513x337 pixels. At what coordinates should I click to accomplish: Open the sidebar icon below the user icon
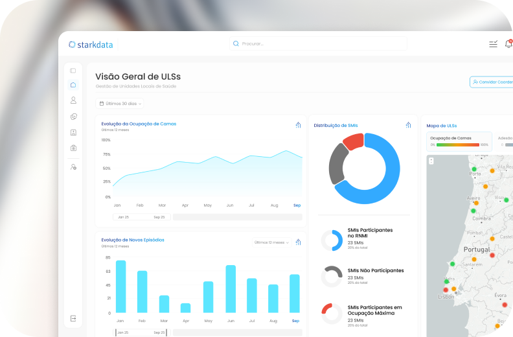[x=74, y=117]
